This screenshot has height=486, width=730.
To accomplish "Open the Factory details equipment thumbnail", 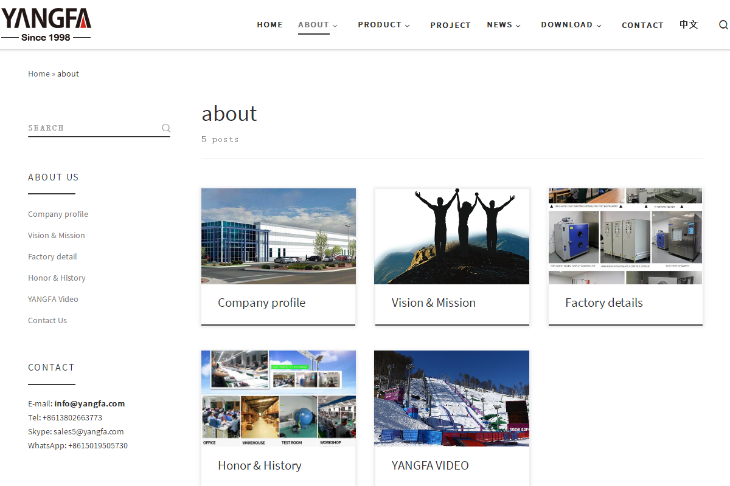I will 625,236.
